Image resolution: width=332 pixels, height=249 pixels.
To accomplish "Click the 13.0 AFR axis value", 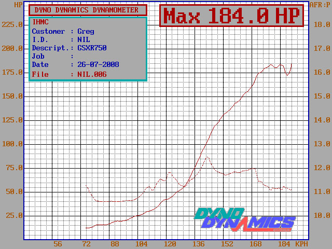I will (x=322, y=144).
